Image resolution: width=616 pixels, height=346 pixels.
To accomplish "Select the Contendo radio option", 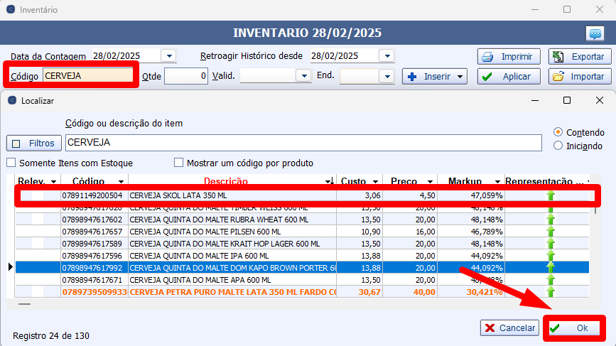I will click(558, 132).
